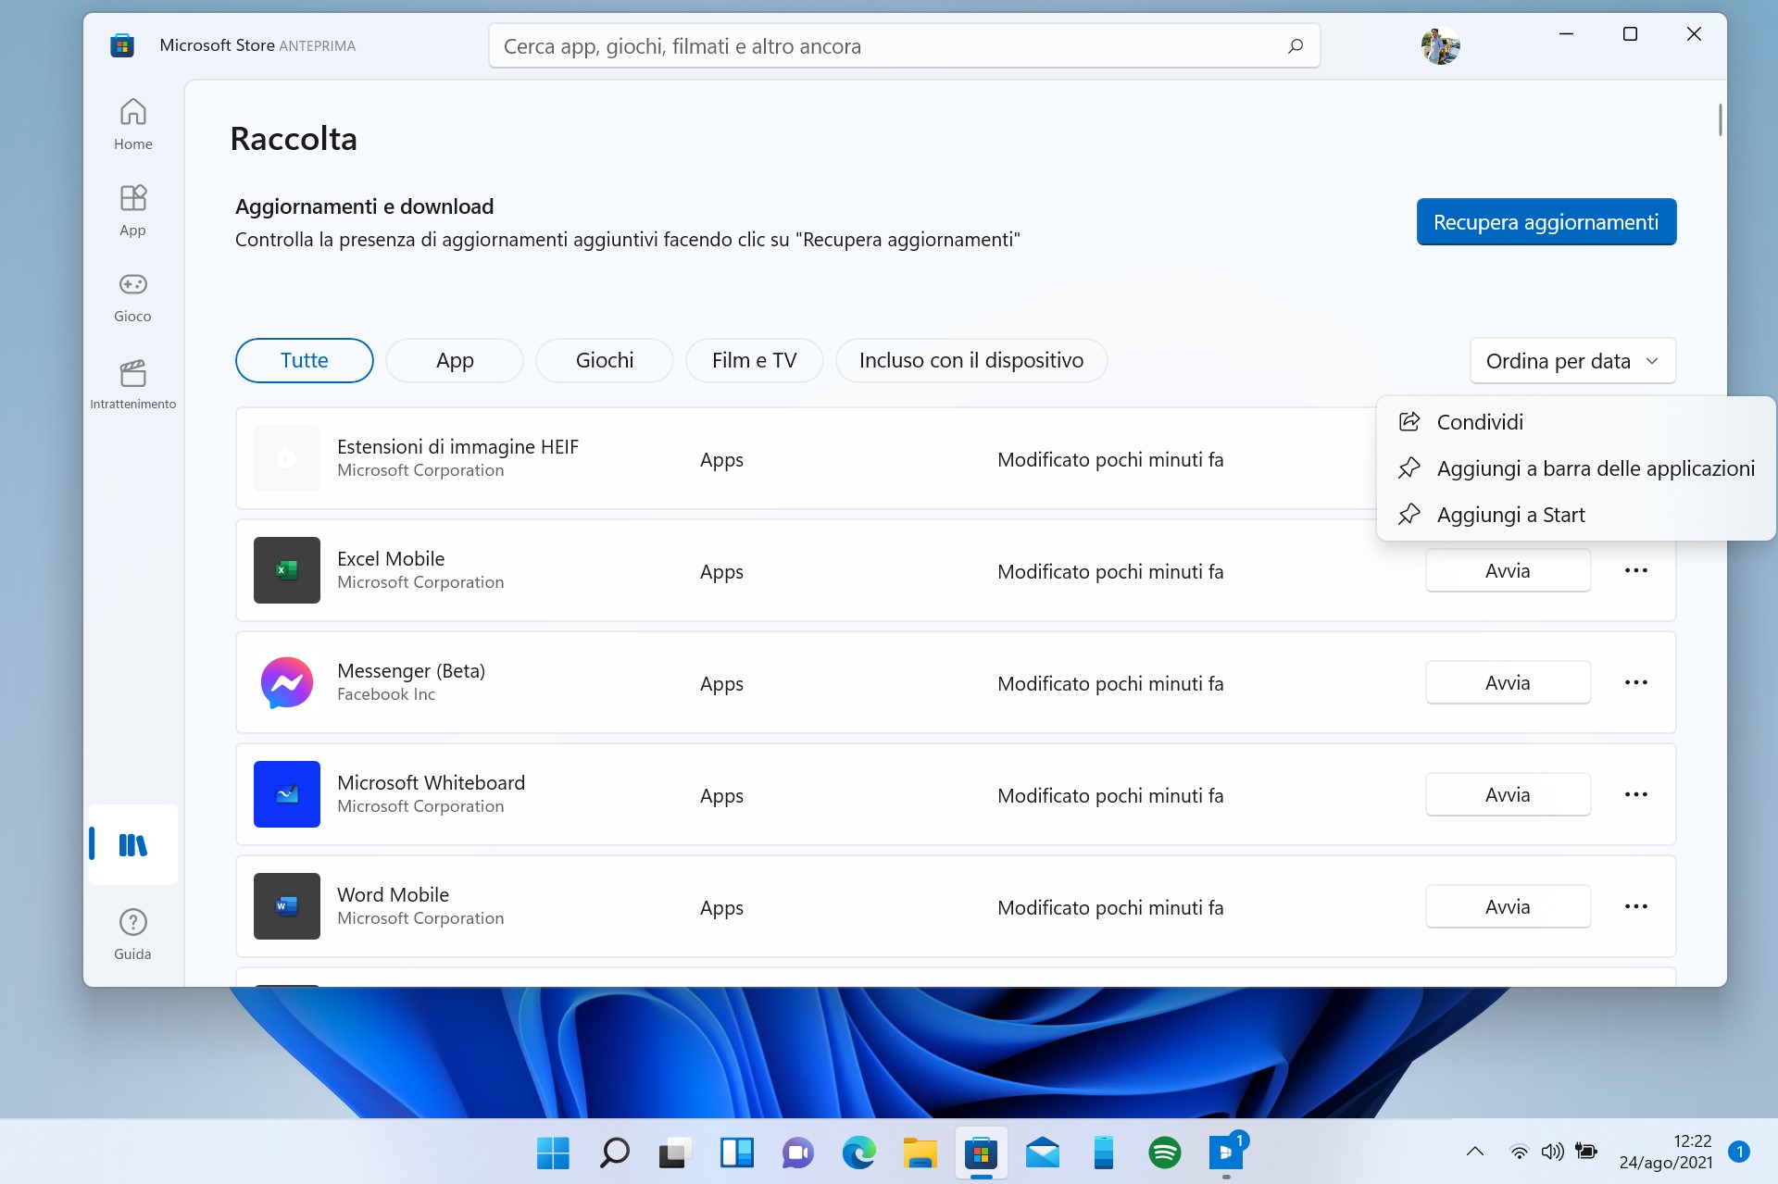
Task: Open the volume tray icon
Action: point(1552,1152)
